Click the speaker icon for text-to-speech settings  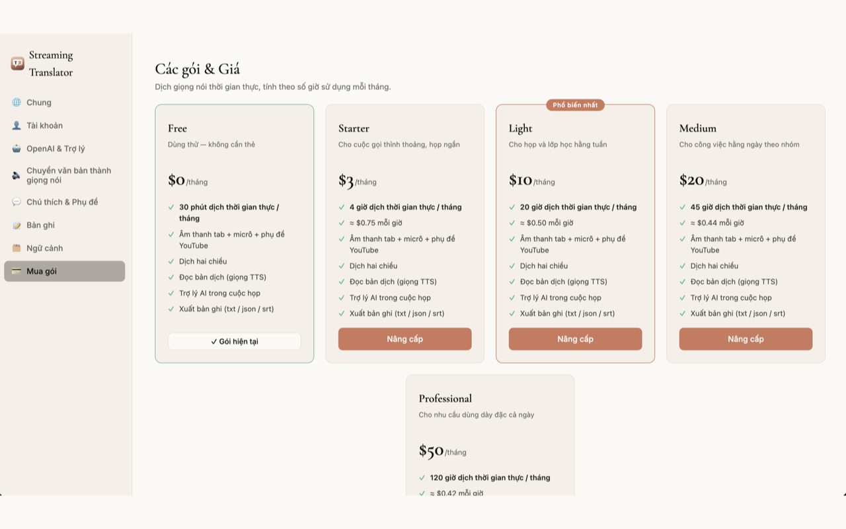[17, 175]
